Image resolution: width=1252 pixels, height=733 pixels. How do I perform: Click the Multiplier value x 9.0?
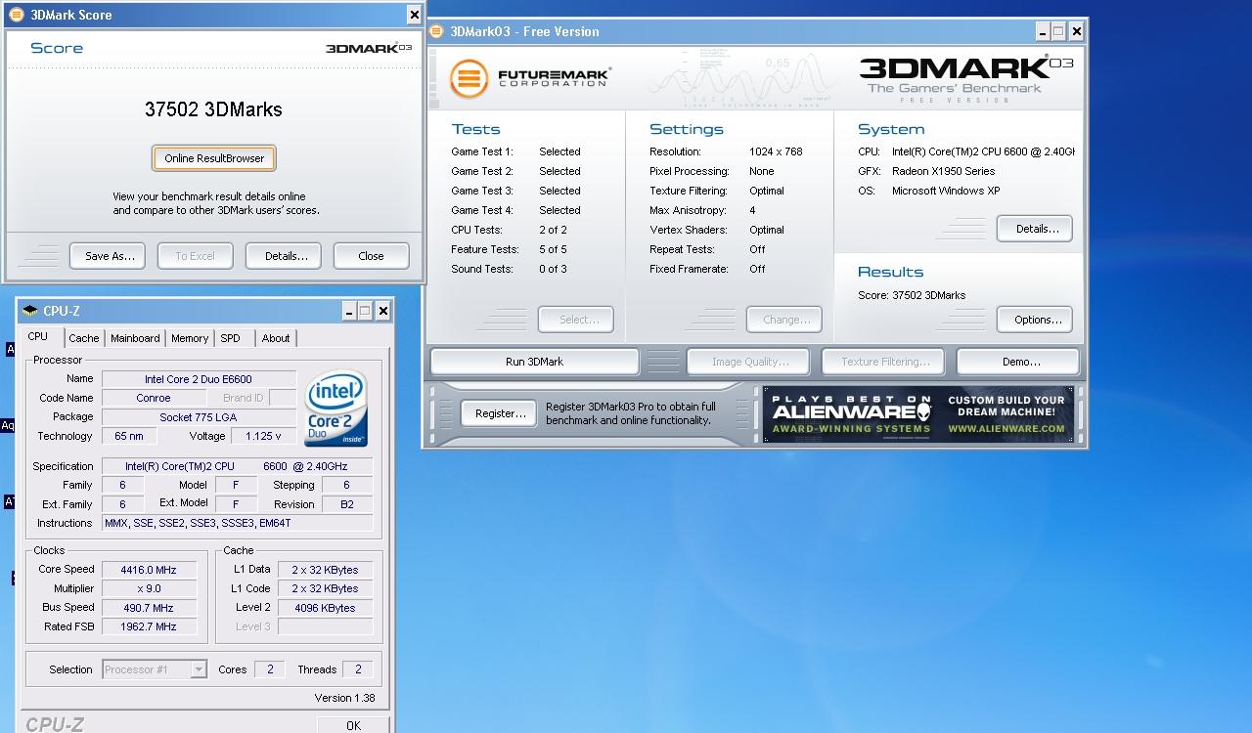(x=149, y=588)
